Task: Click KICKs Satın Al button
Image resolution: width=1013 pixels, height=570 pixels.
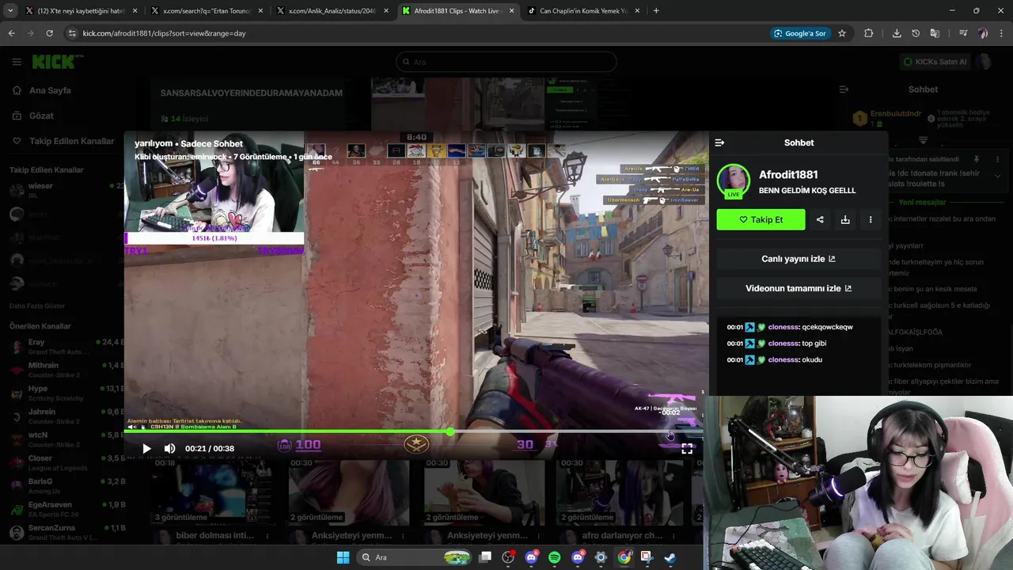Action: tap(935, 62)
